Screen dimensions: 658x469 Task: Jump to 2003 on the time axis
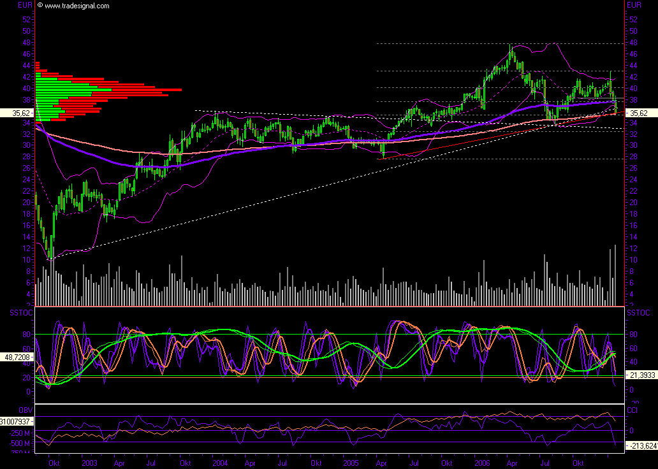(89, 463)
